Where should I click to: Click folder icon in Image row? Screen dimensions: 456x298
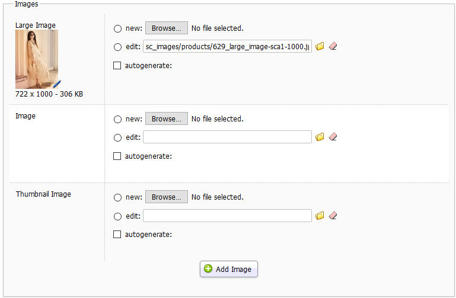coord(320,137)
